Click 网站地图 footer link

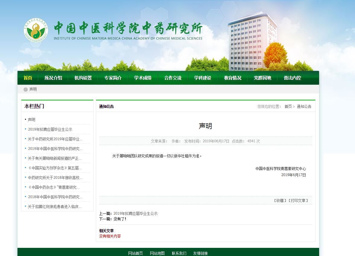[157, 253]
